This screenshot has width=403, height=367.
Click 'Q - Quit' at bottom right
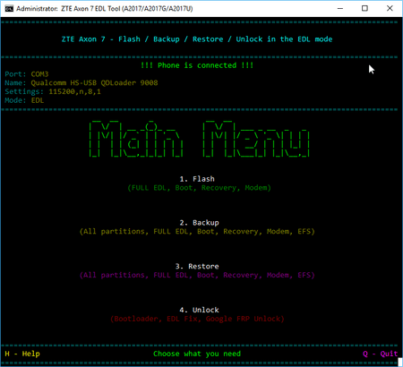pyautogui.click(x=380, y=354)
